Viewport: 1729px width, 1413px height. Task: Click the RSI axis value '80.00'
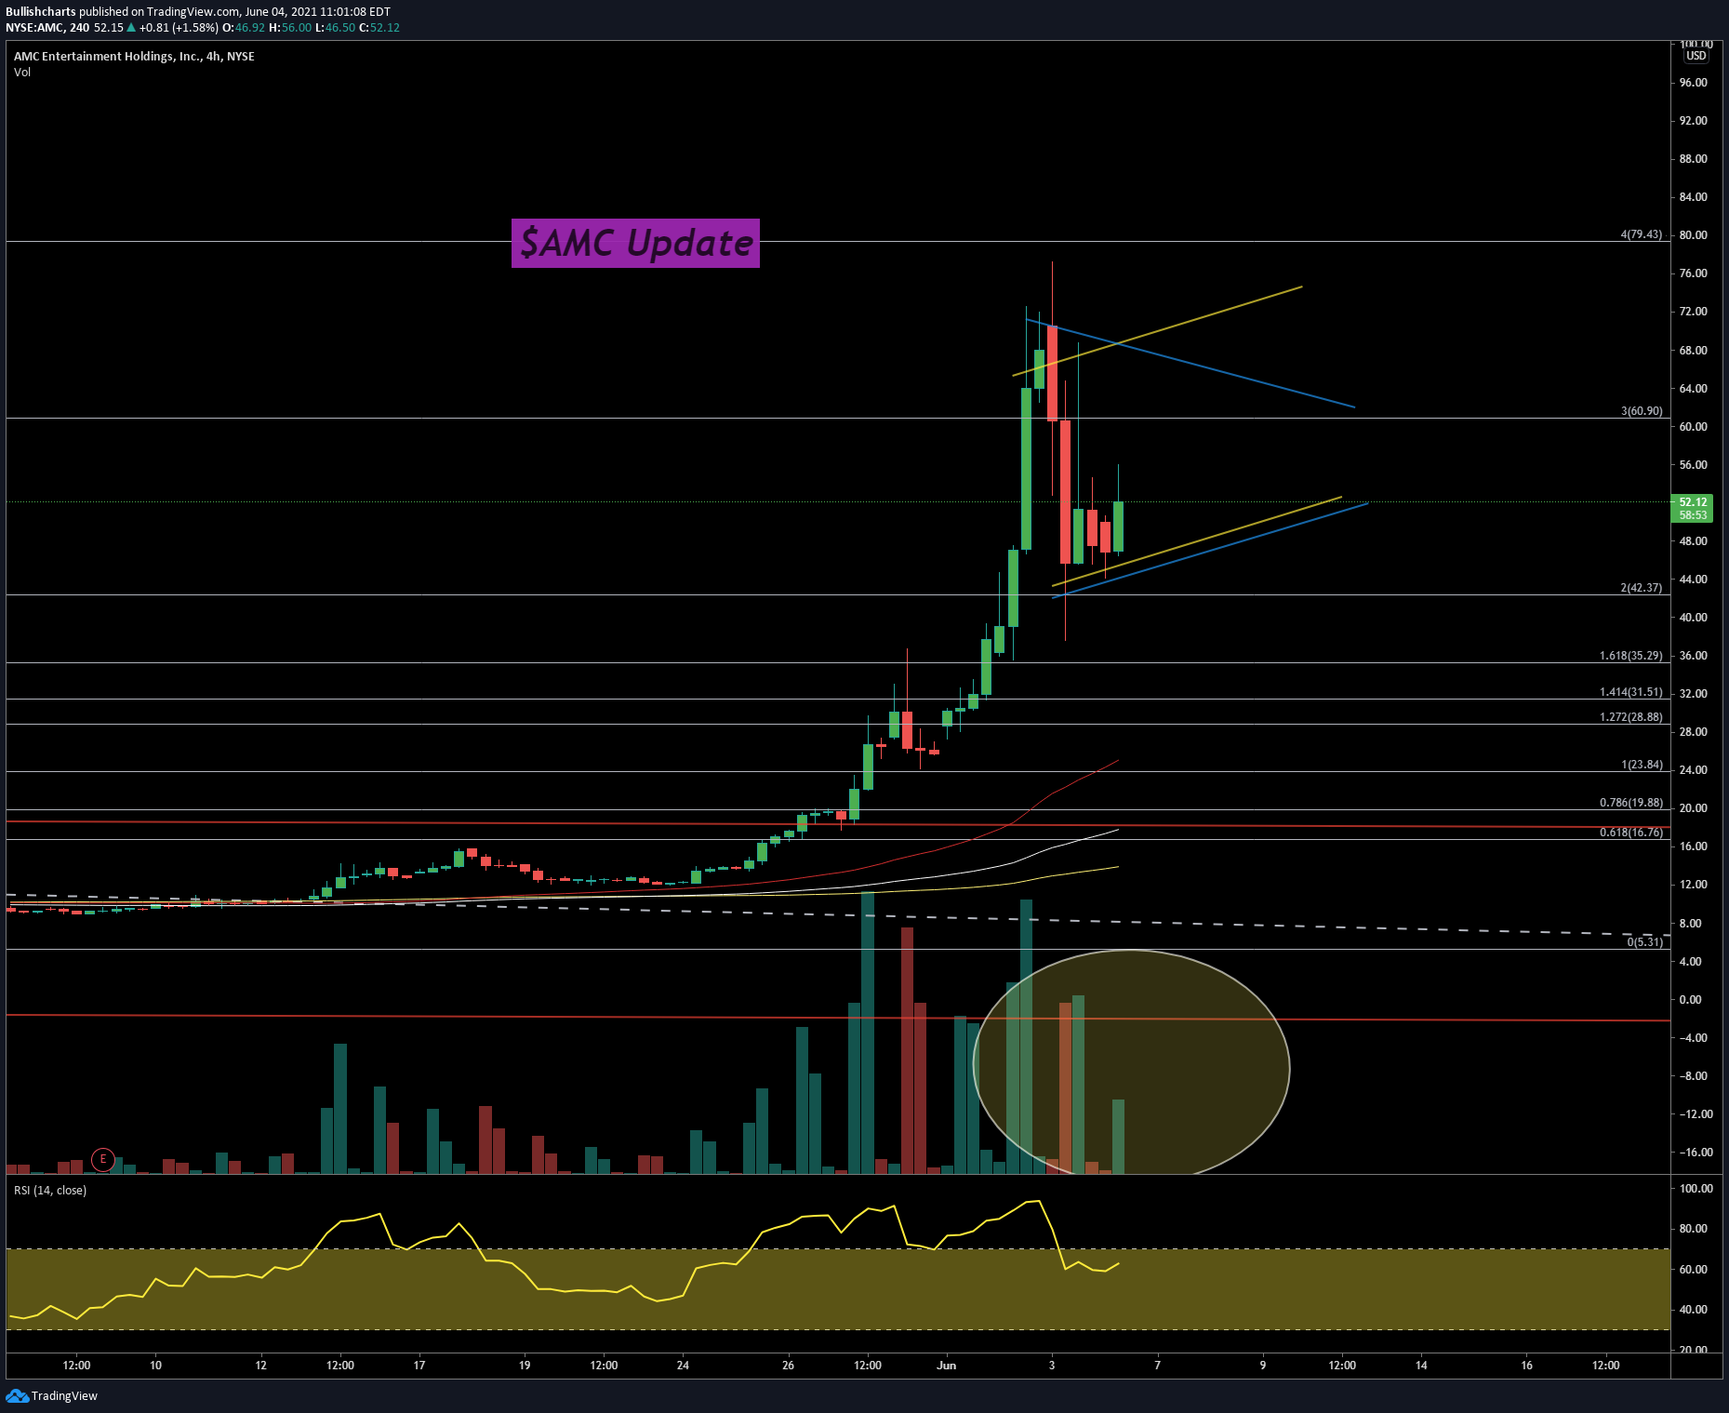point(1696,1229)
